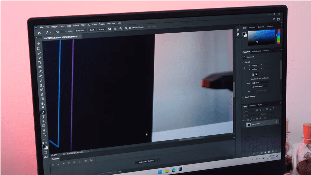Open the Filter menu
Screen dimensions: 311x175
coord(83,25)
